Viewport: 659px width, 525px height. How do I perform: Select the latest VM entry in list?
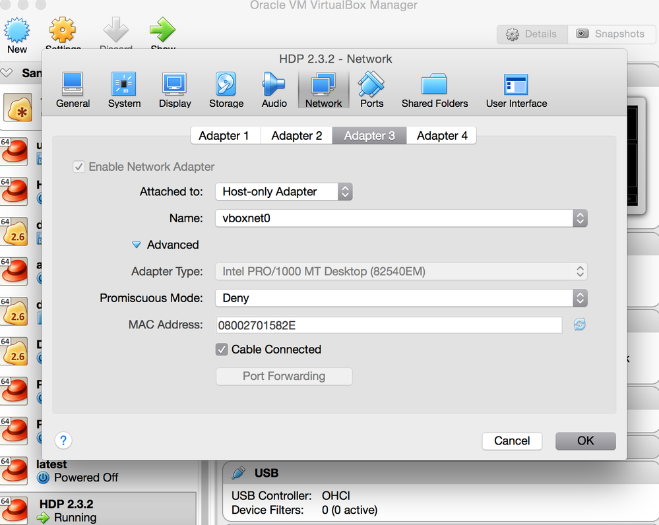pos(99,471)
